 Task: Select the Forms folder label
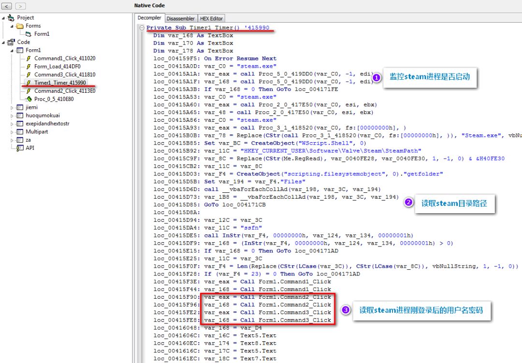[33, 26]
